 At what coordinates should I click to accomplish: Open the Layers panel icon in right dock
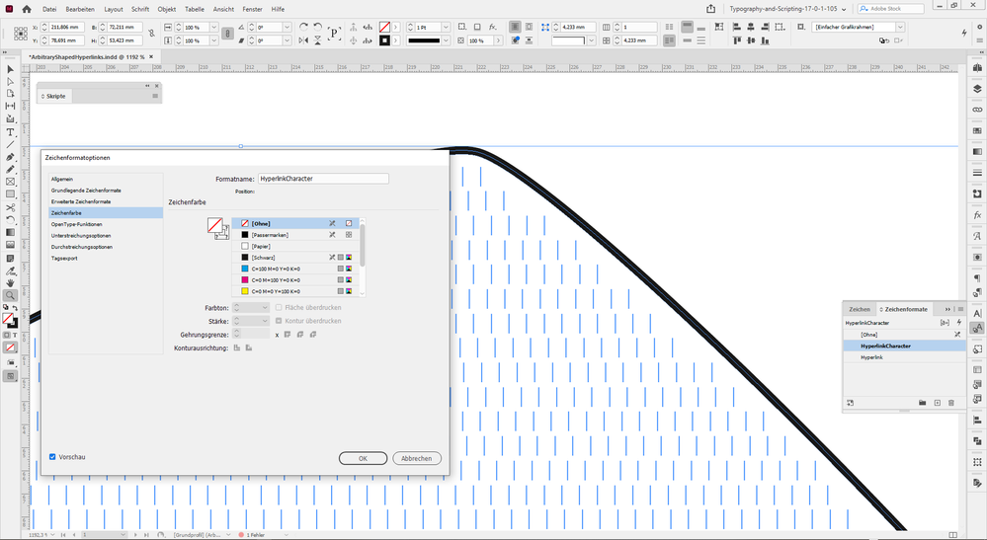click(x=977, y=89)
